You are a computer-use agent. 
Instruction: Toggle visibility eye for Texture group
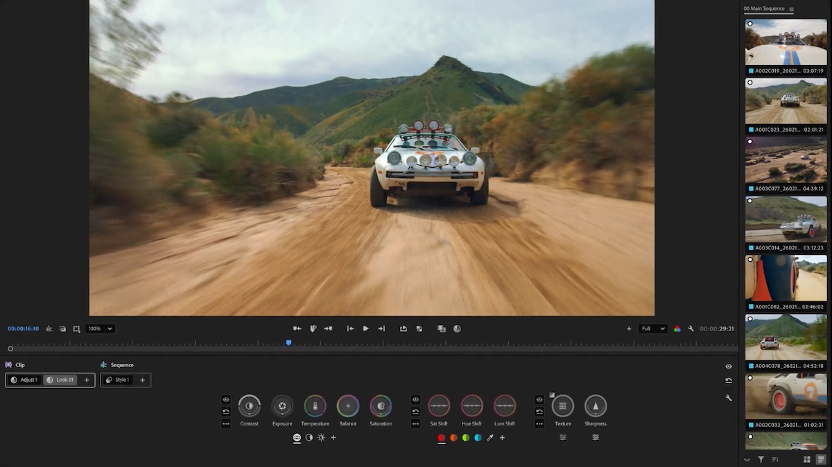[x=539, y=399]
